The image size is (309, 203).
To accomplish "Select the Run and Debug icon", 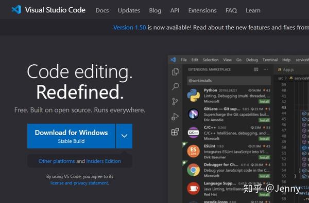I will pyautogui.click(x=175, y=117).
